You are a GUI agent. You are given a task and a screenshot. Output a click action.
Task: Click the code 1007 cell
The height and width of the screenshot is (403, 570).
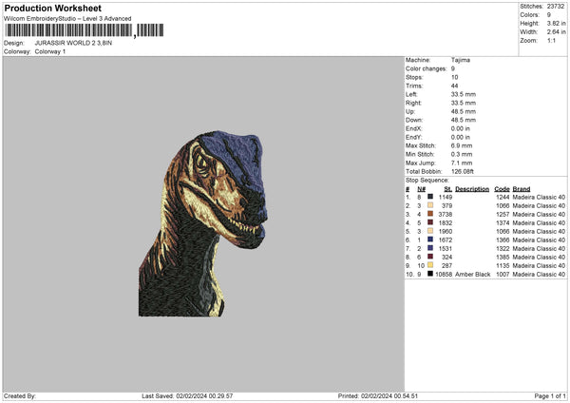(503, 275)
